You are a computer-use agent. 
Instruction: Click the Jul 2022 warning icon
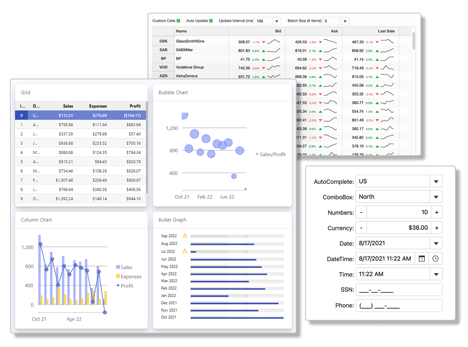click(x=185, y=251)
